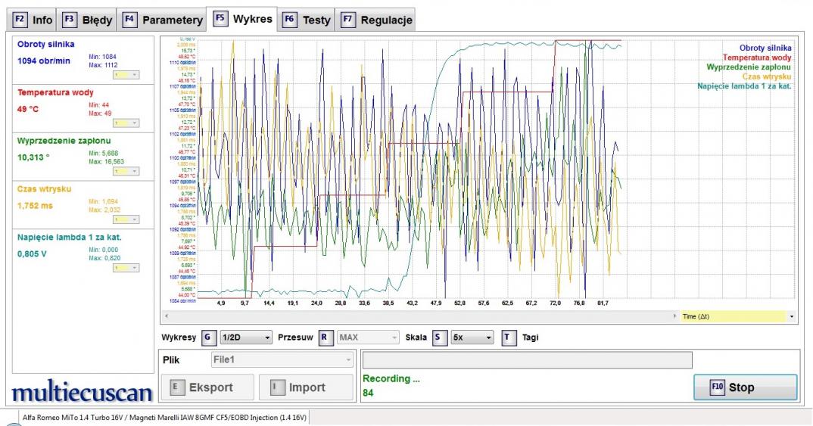This screenshot has height=426, width=813.
Task: Stop the recording
Action: point(745,387)
